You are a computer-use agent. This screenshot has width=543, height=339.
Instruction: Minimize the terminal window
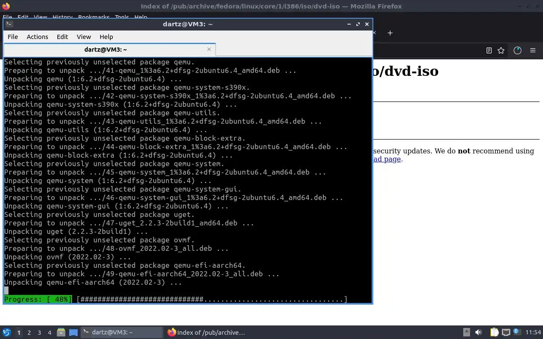tap(349, 24)
